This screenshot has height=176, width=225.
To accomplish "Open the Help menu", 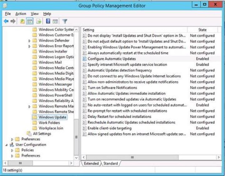I will click(47, 14).
